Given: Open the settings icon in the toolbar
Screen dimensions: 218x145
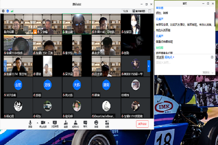Looking at the screenshot, I should pyautogui.click(x=107, y=123).
